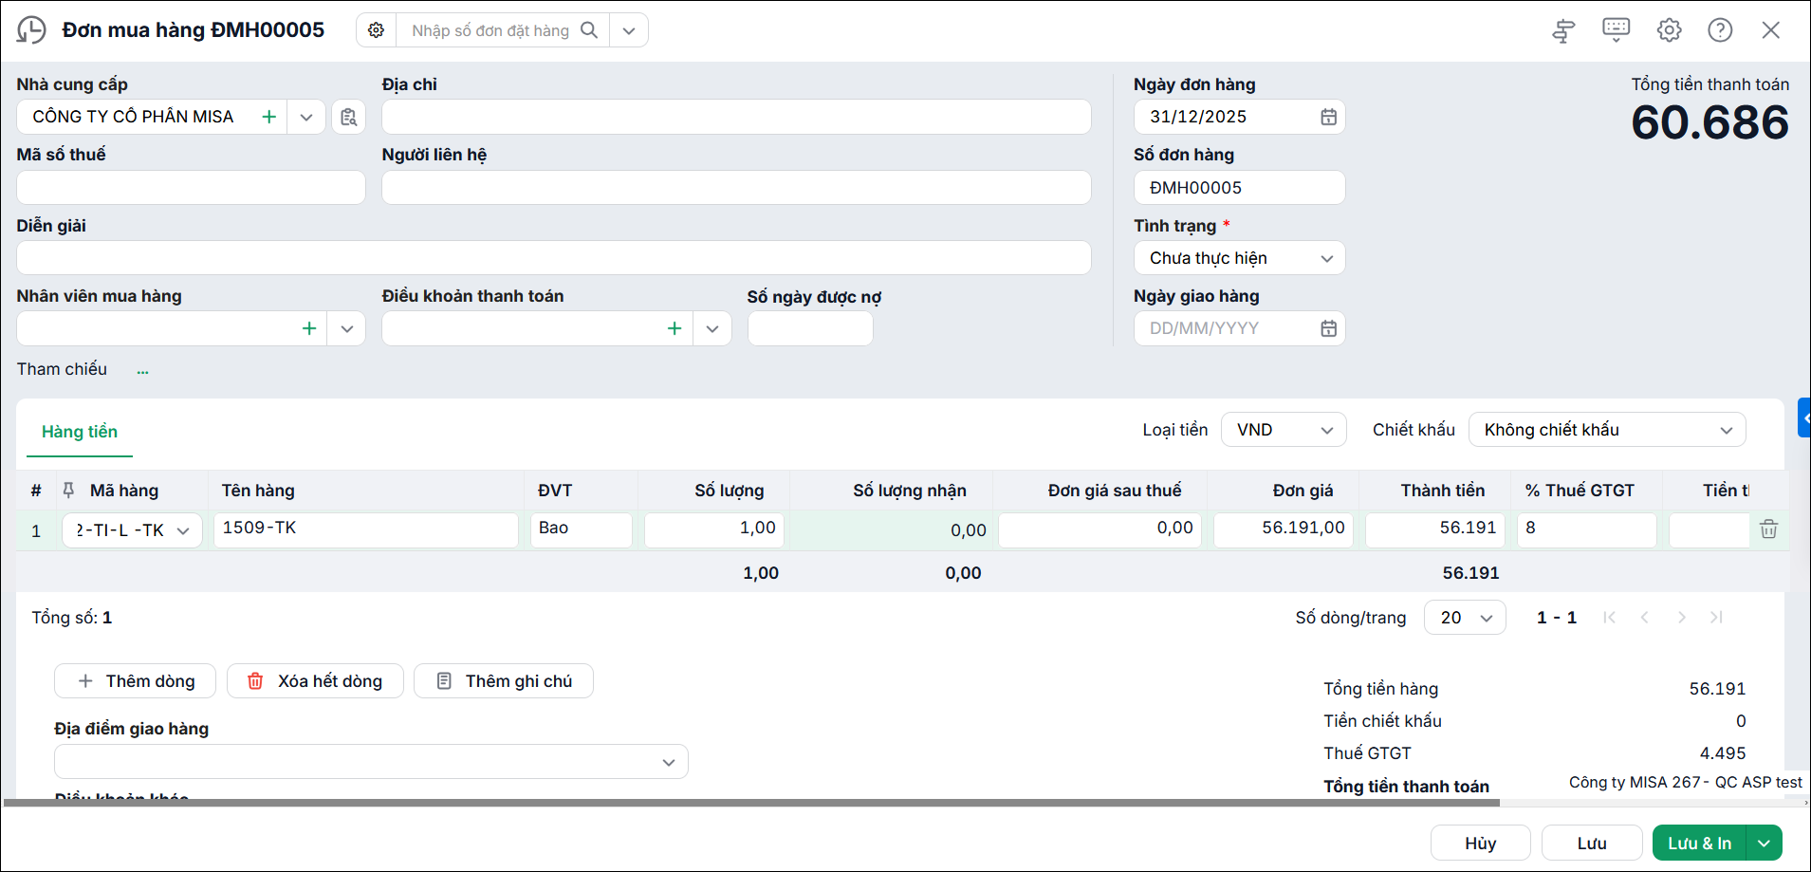The image size is (1811, 872).
Task: Click Số lượng cell with 1,00
Action: tap(714, 529)
